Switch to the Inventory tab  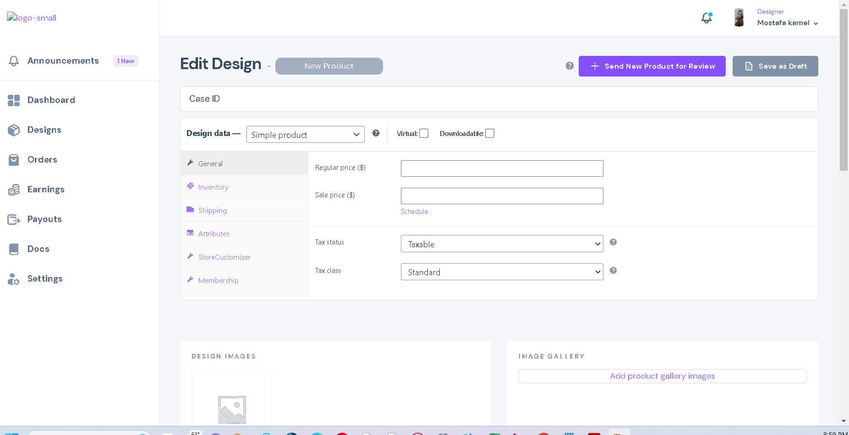click(244, 187)
